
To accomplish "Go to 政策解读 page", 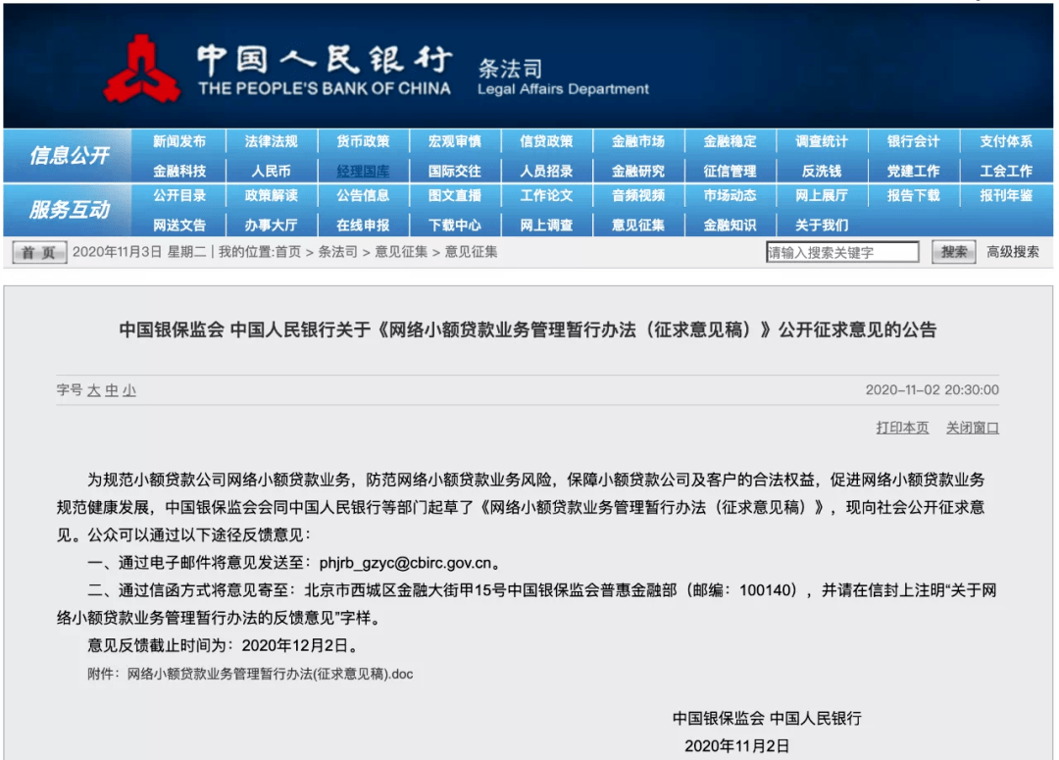I will [271, 195].
